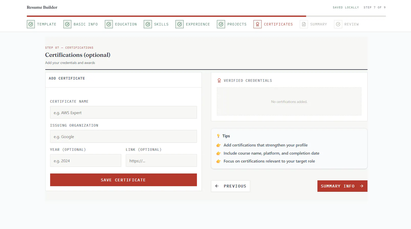Image resolution: width=411 pixels, height=229 pixels.
Task: Click the Education step checkmark icon
Action: tap(109, 24)
